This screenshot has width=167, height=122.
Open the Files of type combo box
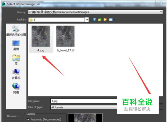(x=84, y=107)
